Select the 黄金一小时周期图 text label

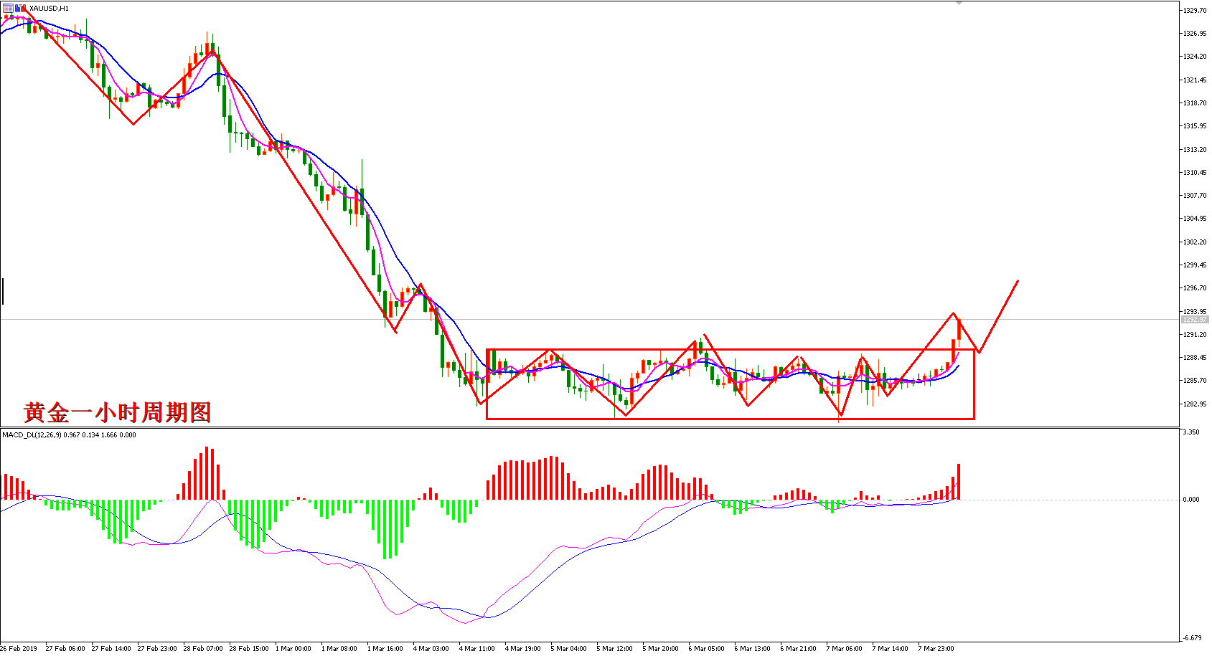pos(117,412)
